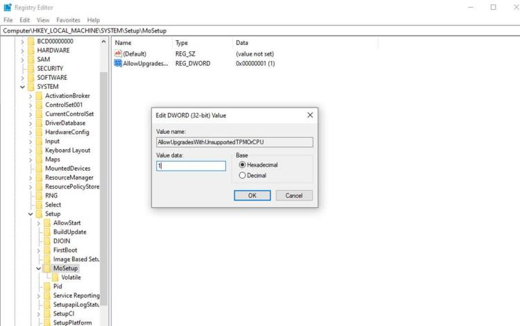Close the Edit DWORD dialog with X
Image resolution: width=520 pixels, height=326 pixels.
(x=309, y=115)
